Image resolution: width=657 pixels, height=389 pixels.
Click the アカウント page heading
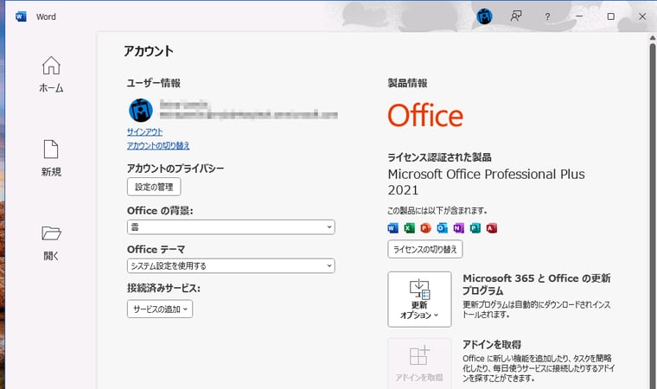click(x=149, y=51)
